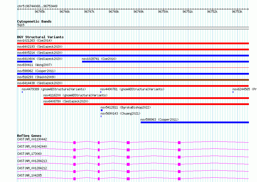Click the nsv4479389 gnomAD variant label

54,89
